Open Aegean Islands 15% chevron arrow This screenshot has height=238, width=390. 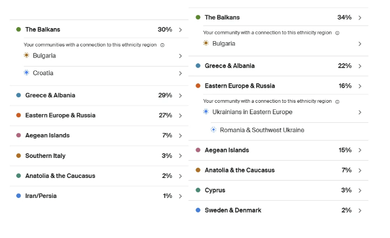pos(360,150)
